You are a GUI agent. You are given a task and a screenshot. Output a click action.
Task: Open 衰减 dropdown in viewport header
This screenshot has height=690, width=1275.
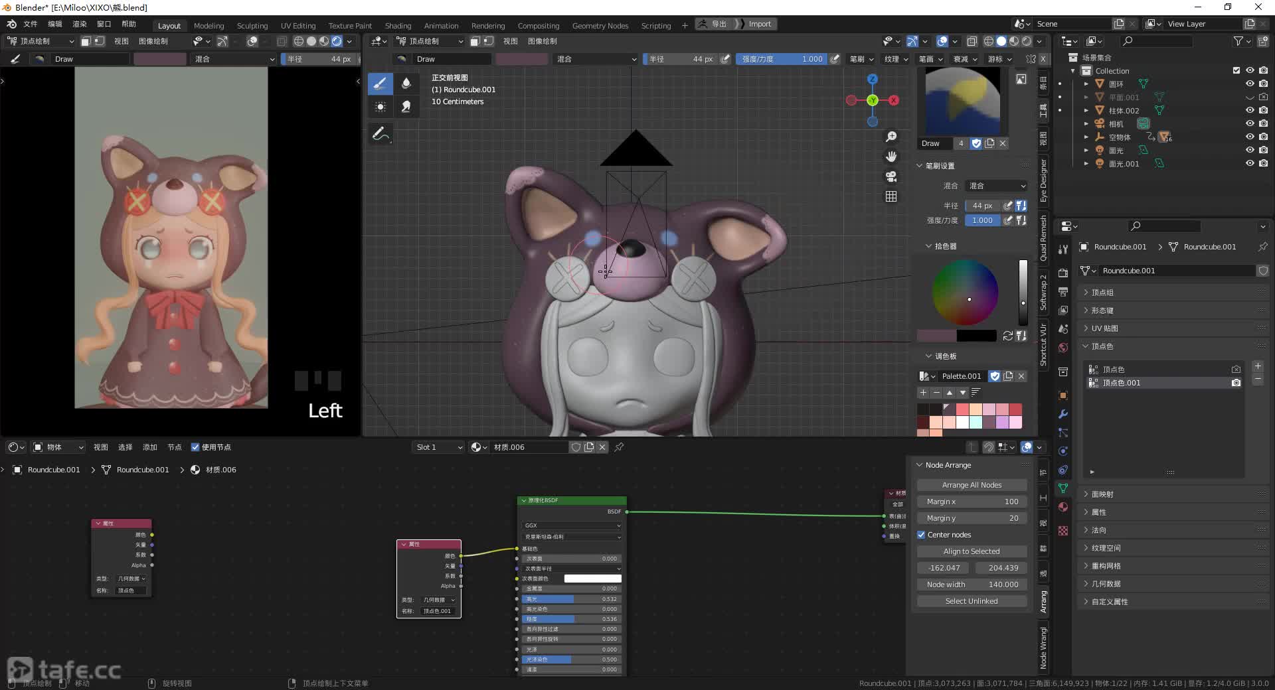(x=965, y=59)
